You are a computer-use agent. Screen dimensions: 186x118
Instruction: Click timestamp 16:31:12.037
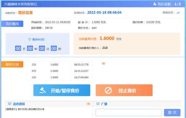(81, 71)
